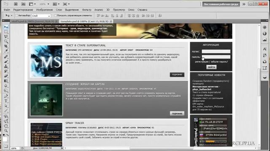Click регистрация / забыли пароль? text
Screen dimensions: 270x151
point(211,62)
